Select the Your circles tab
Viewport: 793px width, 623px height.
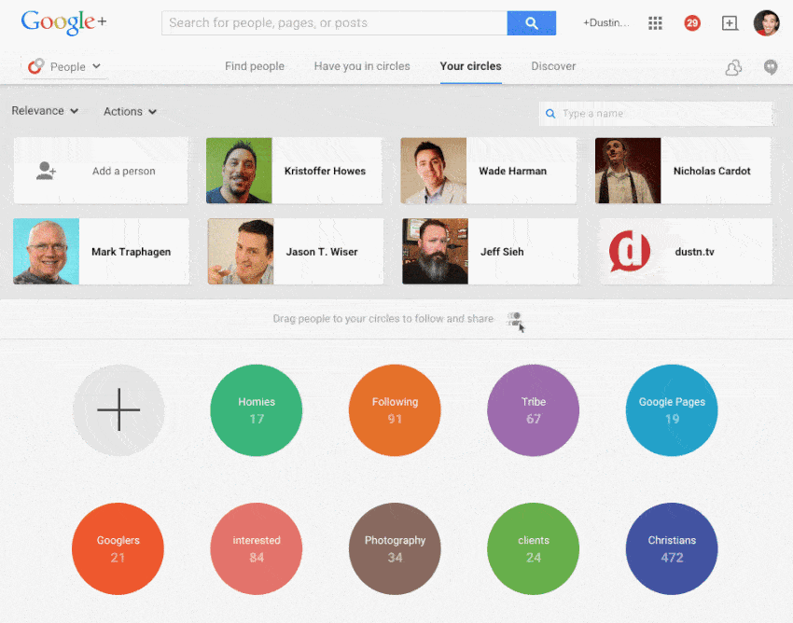[470, 66]
